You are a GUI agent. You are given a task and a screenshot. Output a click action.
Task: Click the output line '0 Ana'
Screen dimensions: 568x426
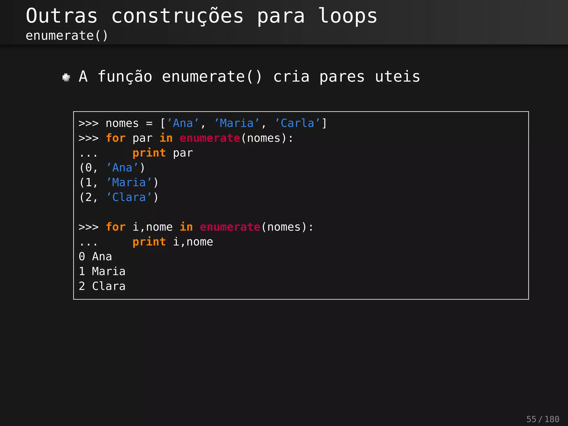click(95, 257)
